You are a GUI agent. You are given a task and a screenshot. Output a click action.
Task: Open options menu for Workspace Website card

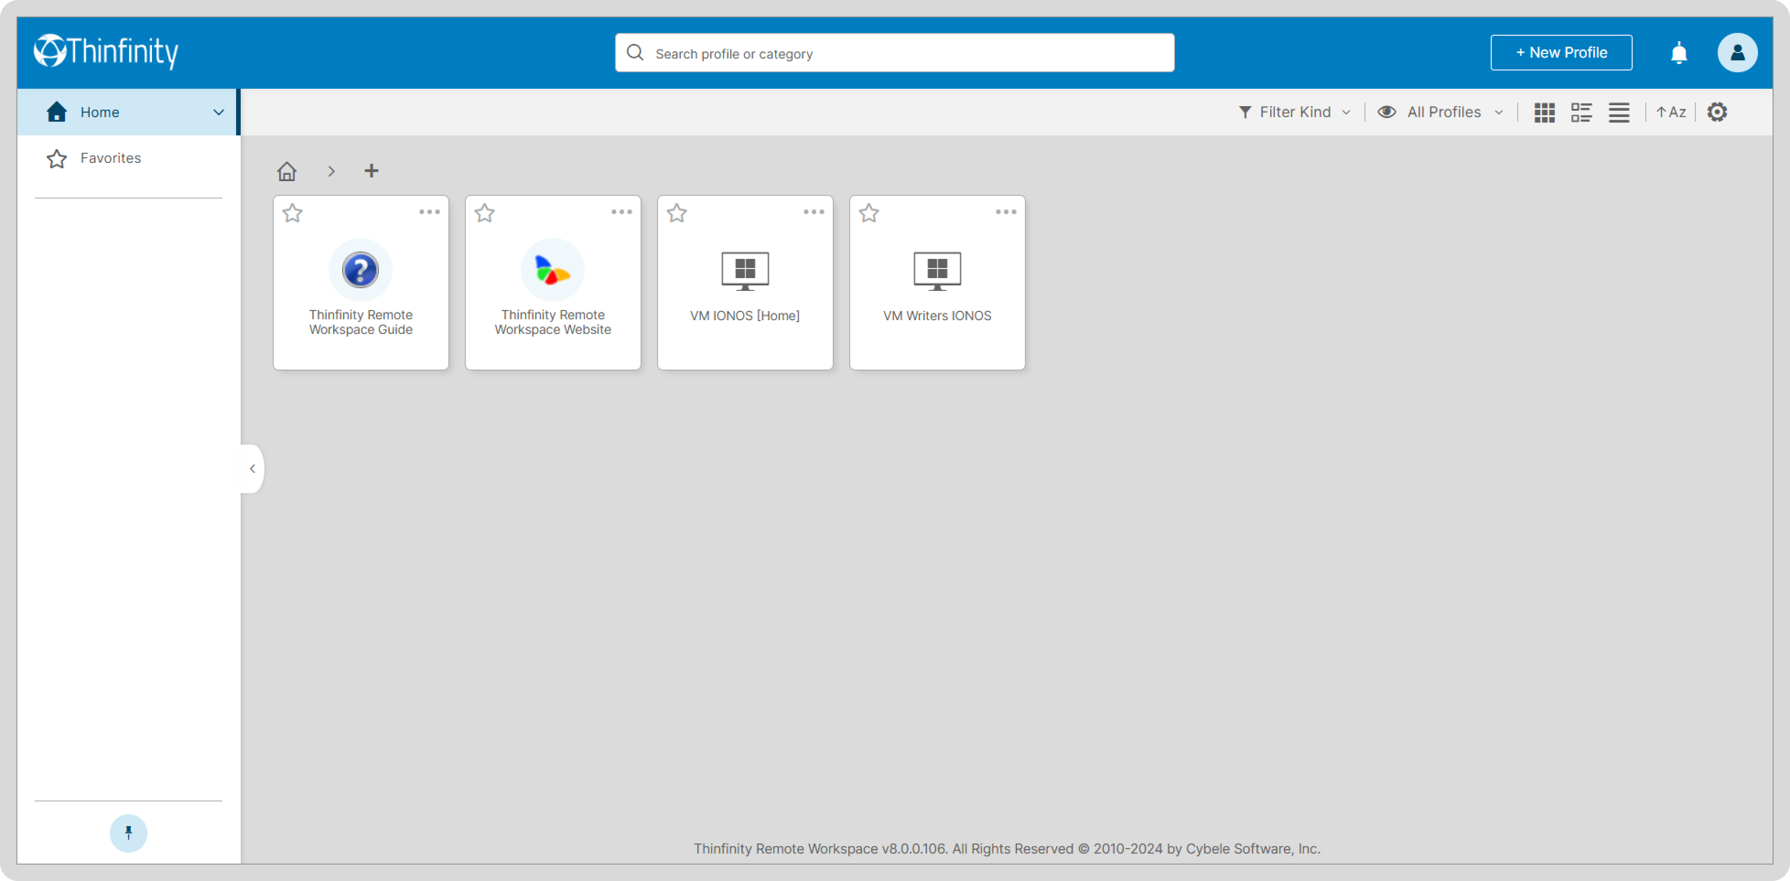point(622,212)
